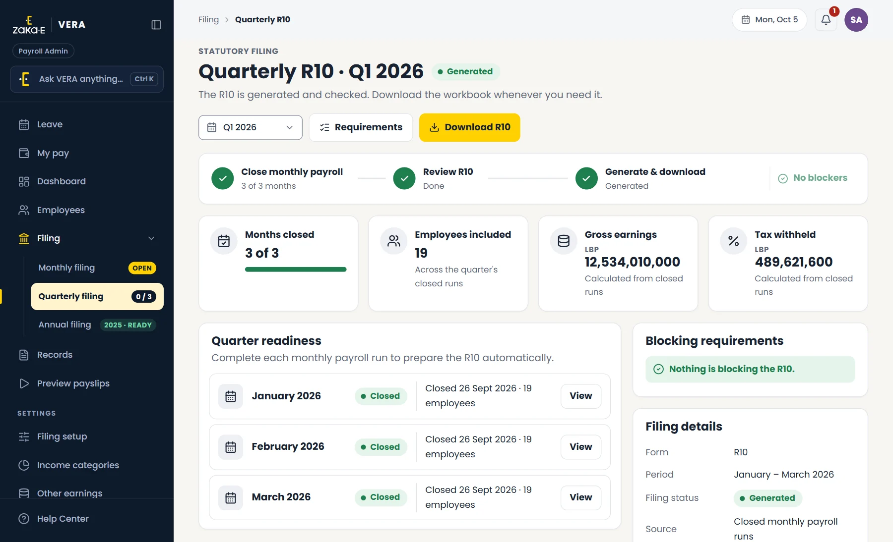The image size is (893, 542).
Task: Click the Tax withheld percent icon
Action: 734,241
